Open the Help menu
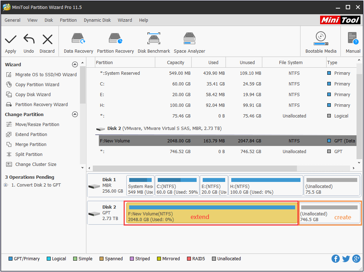 (x=143, y=20)
